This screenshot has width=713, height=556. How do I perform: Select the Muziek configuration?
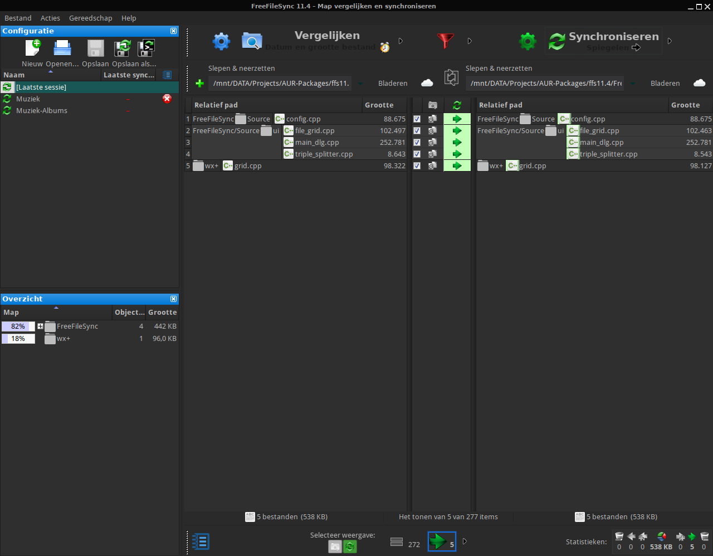coord(90,99)
